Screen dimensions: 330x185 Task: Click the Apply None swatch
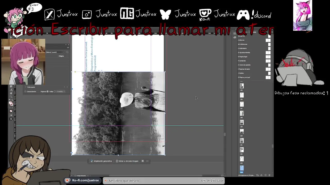pos(11,111)
